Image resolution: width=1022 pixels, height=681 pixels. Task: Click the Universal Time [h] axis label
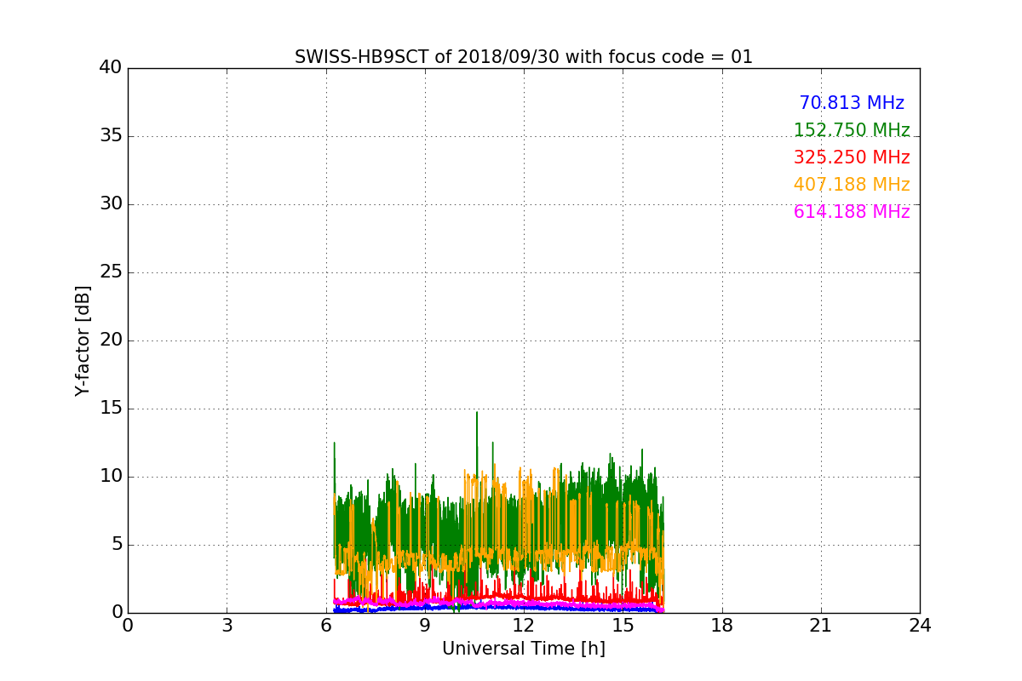[x=524, y=649]
